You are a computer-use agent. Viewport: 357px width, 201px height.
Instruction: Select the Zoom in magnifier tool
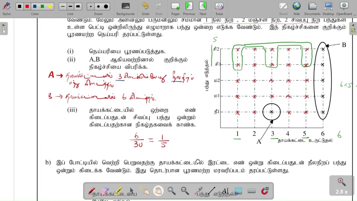[172, 191]
